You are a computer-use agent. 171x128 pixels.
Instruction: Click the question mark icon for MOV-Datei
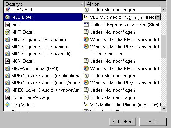tap(86, 61)
